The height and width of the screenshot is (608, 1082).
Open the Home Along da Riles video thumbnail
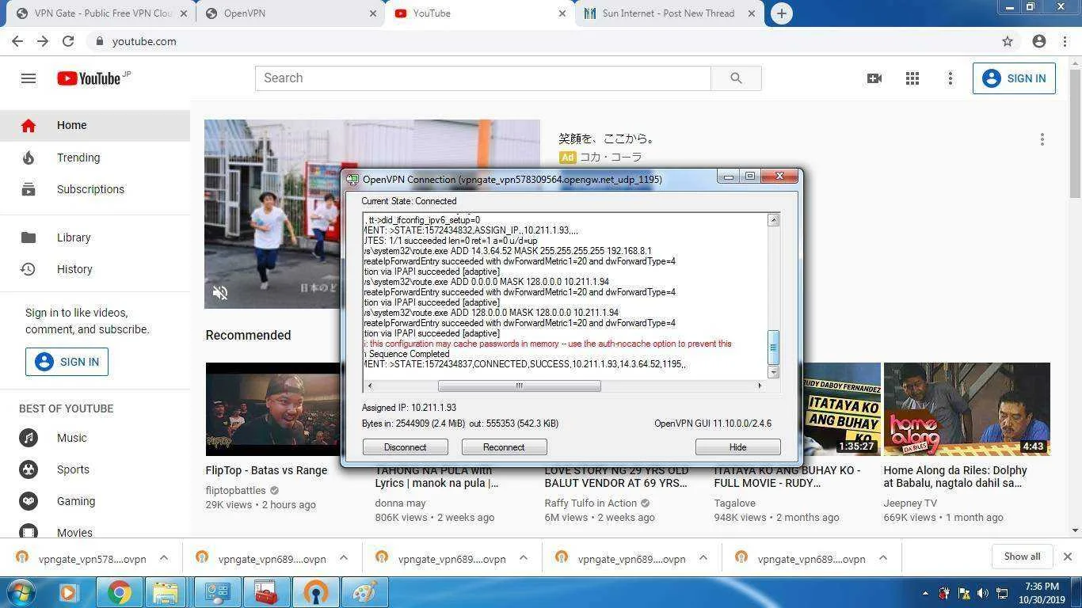point(967,409)
